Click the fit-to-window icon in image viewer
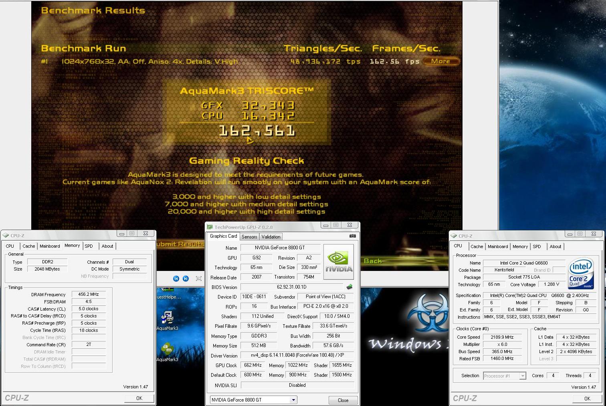 tap(198, 279)
